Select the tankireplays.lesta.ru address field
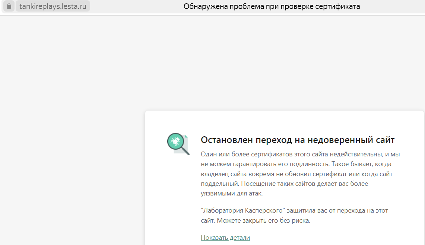Screen dimensions: 425x245 (x=53, y=6)
